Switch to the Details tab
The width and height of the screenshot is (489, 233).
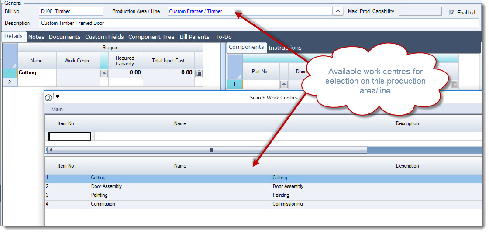(14, 36)
